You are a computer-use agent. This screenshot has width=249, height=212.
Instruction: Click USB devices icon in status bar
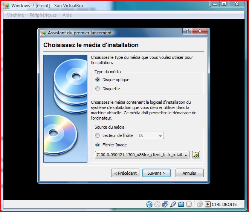click(x=173, y=204)
